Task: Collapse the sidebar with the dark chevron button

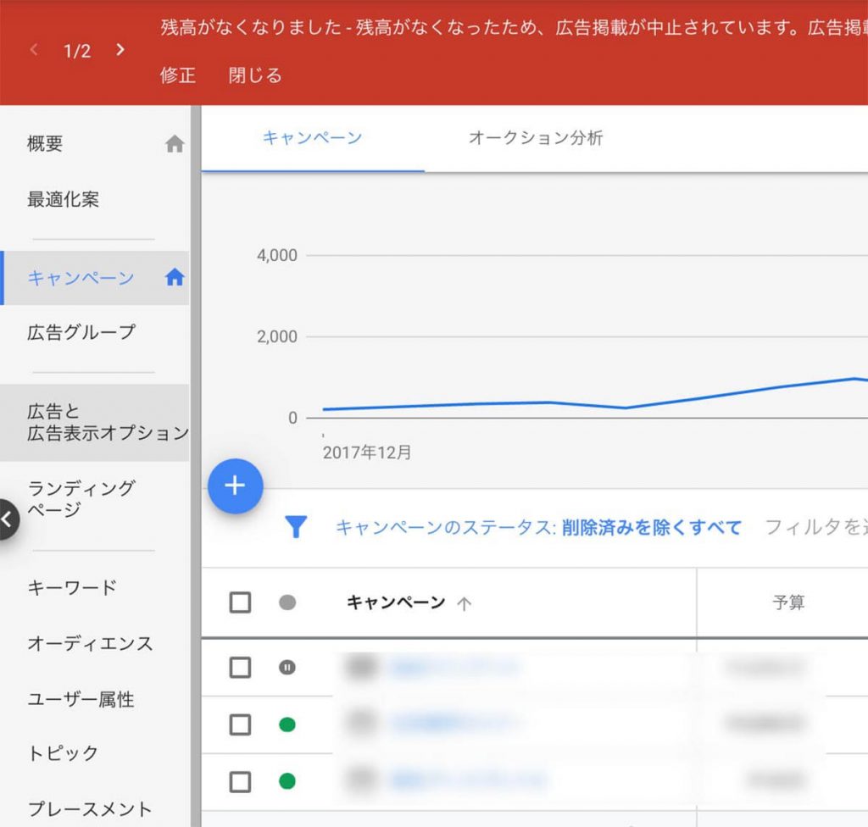Action: (8, 519)
